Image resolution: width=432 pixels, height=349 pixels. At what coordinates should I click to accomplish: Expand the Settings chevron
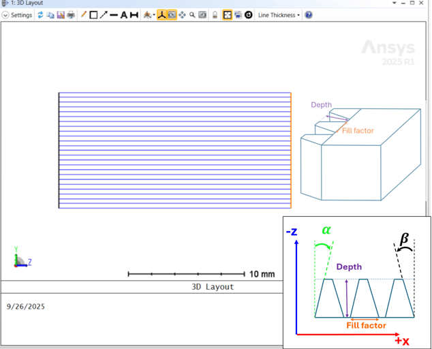click(5, 15)
